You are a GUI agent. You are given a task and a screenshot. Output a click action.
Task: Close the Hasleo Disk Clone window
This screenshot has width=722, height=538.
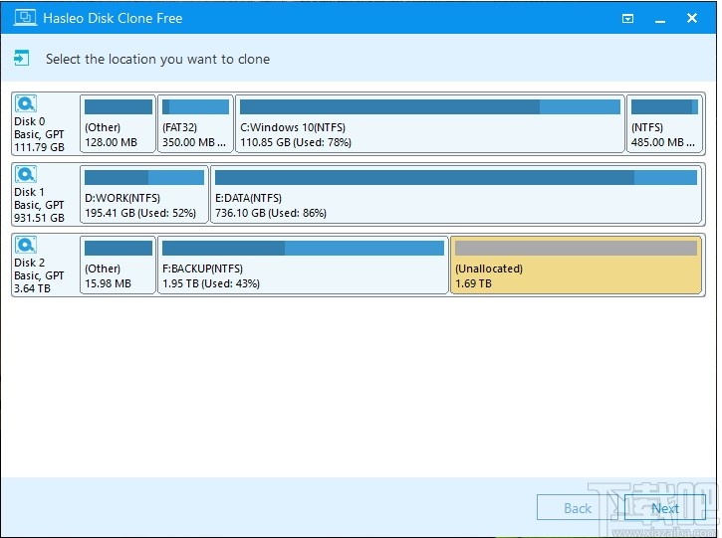pos(691,18)
